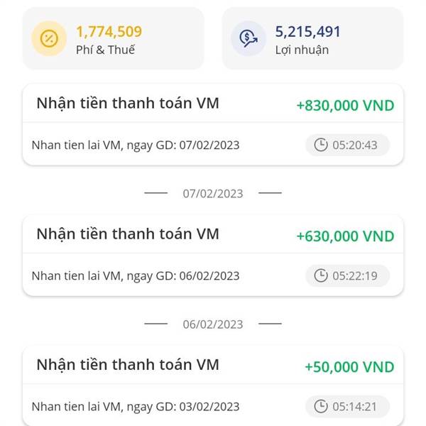Open the Phí & Thuế 1,774,509 card

114,38
